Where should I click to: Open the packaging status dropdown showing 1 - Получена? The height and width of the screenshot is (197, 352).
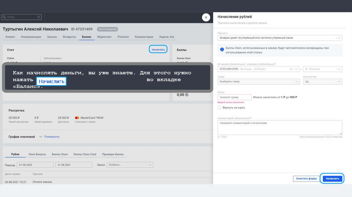322,69
